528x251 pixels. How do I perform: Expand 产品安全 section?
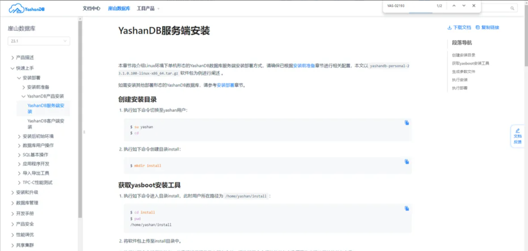(x=13, y=224)
